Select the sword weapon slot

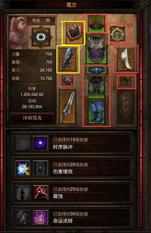(67, 107)
